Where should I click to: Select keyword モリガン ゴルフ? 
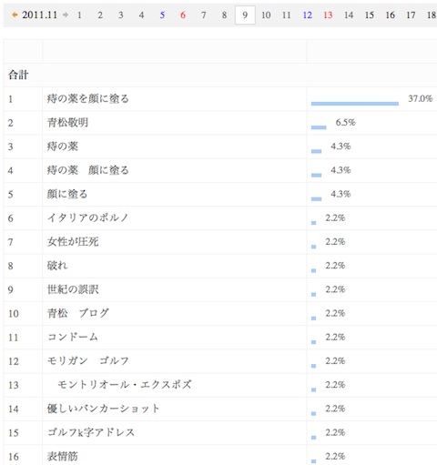[88, 361]
